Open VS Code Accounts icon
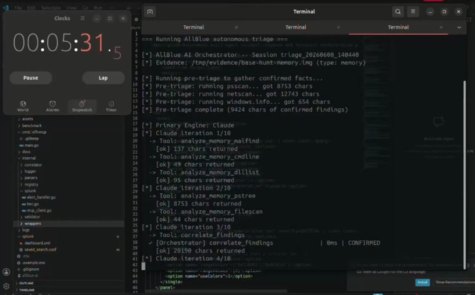The image size is (475, 295). [6, 271]
